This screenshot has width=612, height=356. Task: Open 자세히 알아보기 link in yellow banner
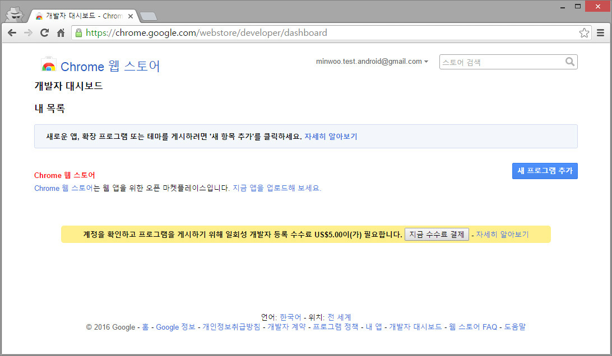[502, 235]
